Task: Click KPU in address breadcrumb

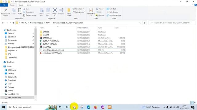Action: pos(48,23)
